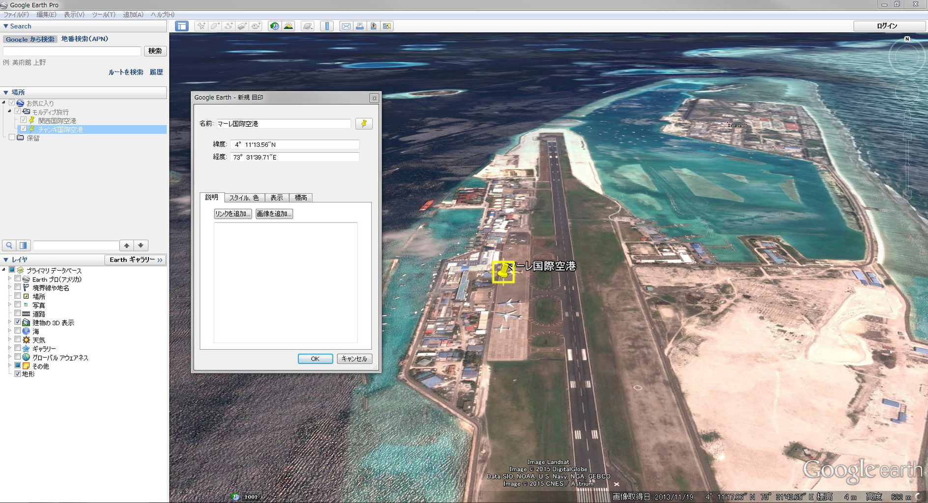Select the ruler measuring tool

327,26
